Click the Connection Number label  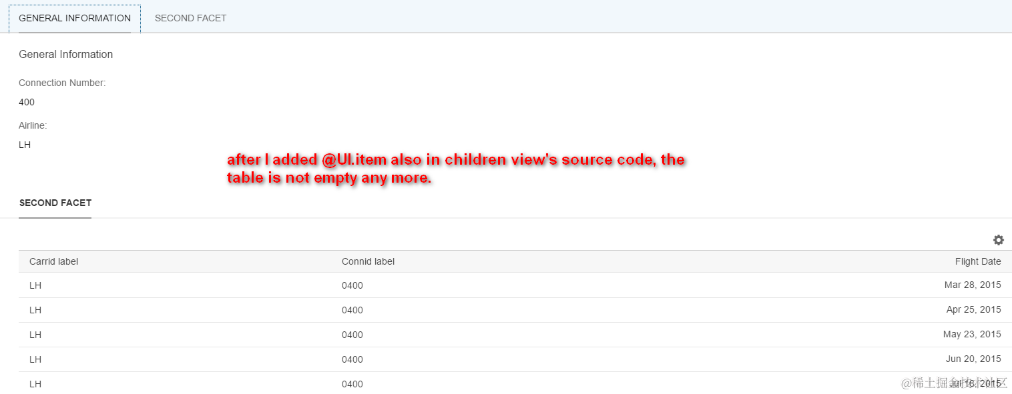point(62,83)
